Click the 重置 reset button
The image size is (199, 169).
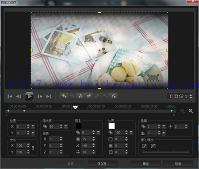pyautogui.click(x=70, y=164)
